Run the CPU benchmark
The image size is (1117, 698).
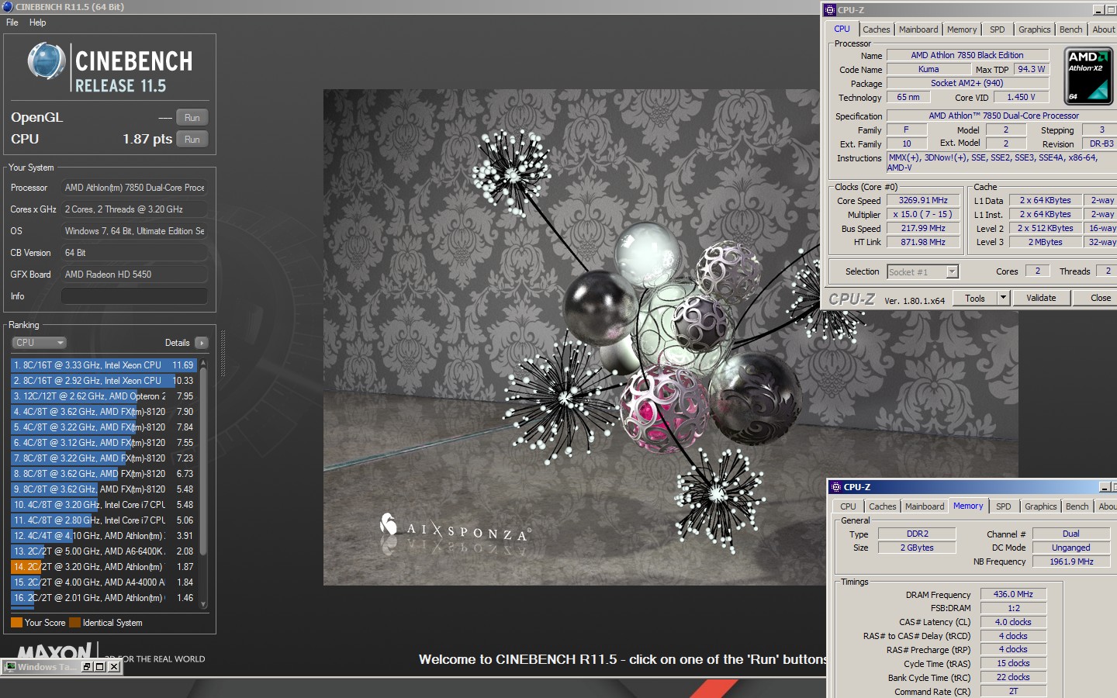click(x=192, y=140)
